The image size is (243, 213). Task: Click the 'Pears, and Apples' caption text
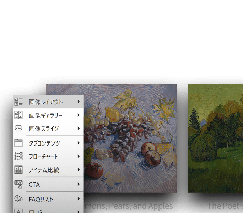coord(141,206)
